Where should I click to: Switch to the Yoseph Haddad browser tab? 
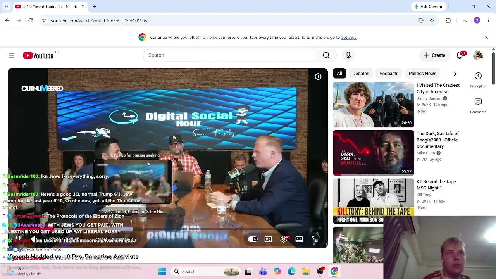coord(46,7)
